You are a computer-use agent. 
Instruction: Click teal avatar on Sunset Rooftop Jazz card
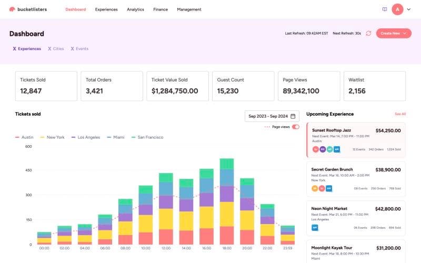pos(330,149)
